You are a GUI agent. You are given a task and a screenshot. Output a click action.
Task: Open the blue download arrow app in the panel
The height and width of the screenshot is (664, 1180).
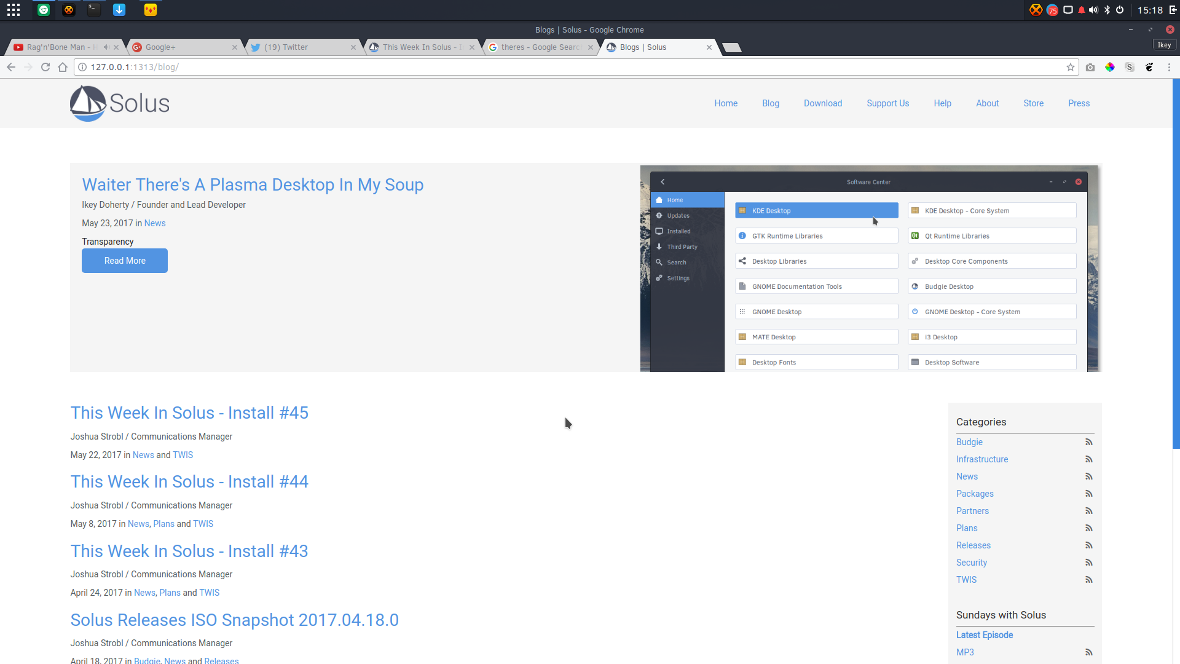[x=119, y=10]
